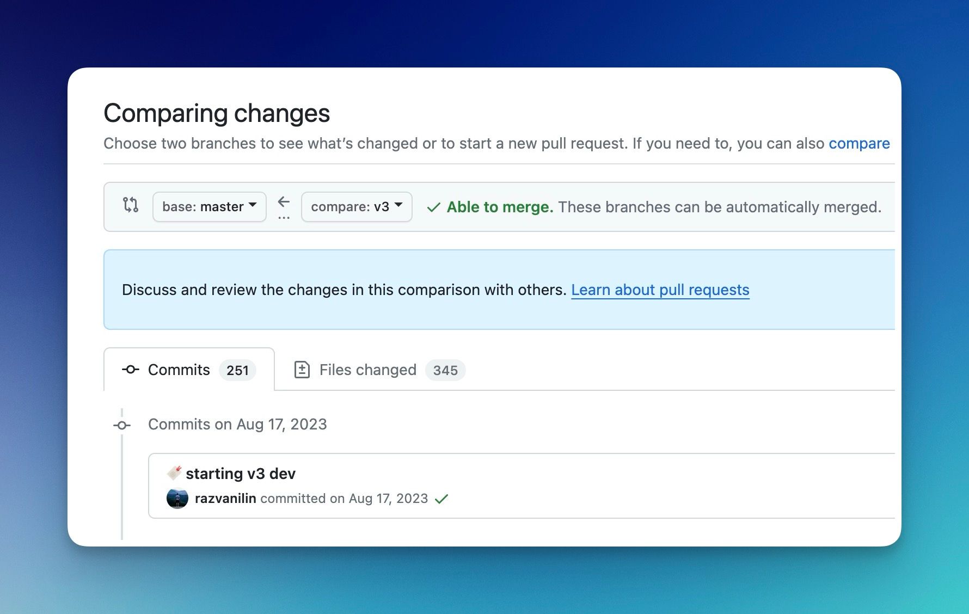Open the compare link in the description

pyautogui.click(x=859, y=143)
